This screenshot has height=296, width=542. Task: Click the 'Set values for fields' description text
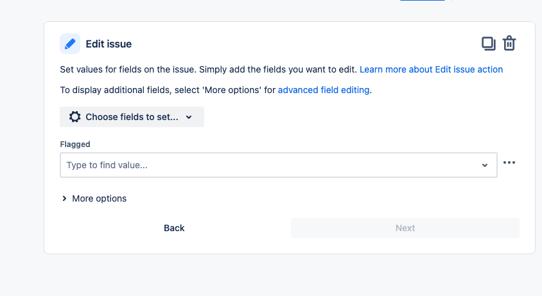point(208,69)
